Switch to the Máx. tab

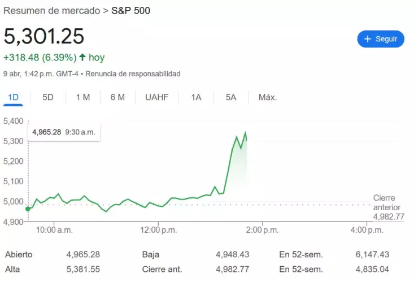(x=268, y=97)
